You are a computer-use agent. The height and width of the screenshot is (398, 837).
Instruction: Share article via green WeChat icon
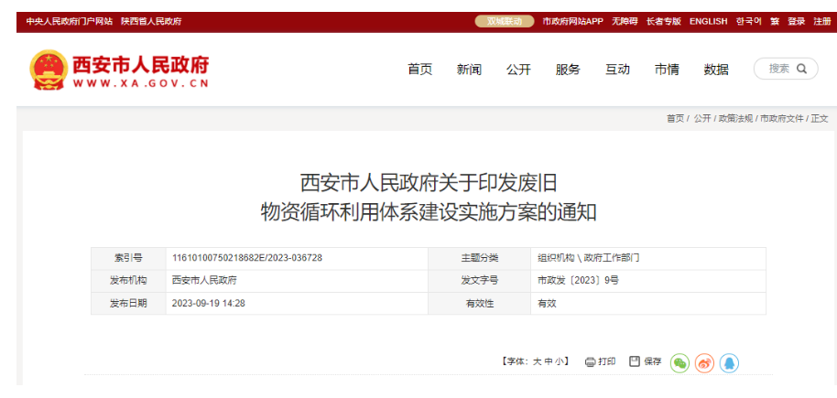point(679,363)
